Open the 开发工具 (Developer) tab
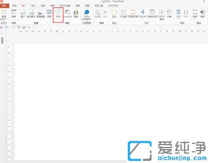Screen dimensions: 208x163 pos(99,6)
